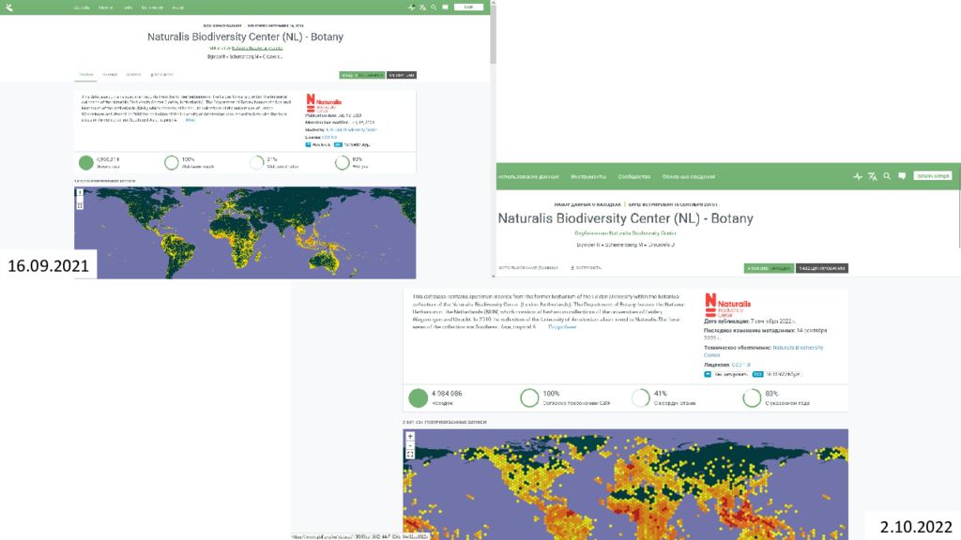This screenshot has height=540, width=961.
Task: Open Загрузить download tab on Russian page
Action: point(586,267)
